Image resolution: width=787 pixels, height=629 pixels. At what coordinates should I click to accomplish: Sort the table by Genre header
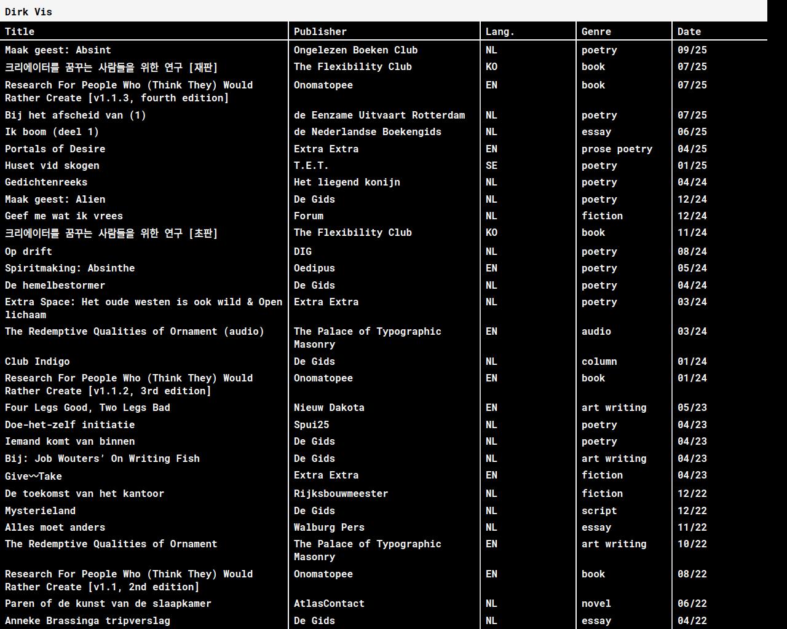pyautogui.click(x=596, y=31)
